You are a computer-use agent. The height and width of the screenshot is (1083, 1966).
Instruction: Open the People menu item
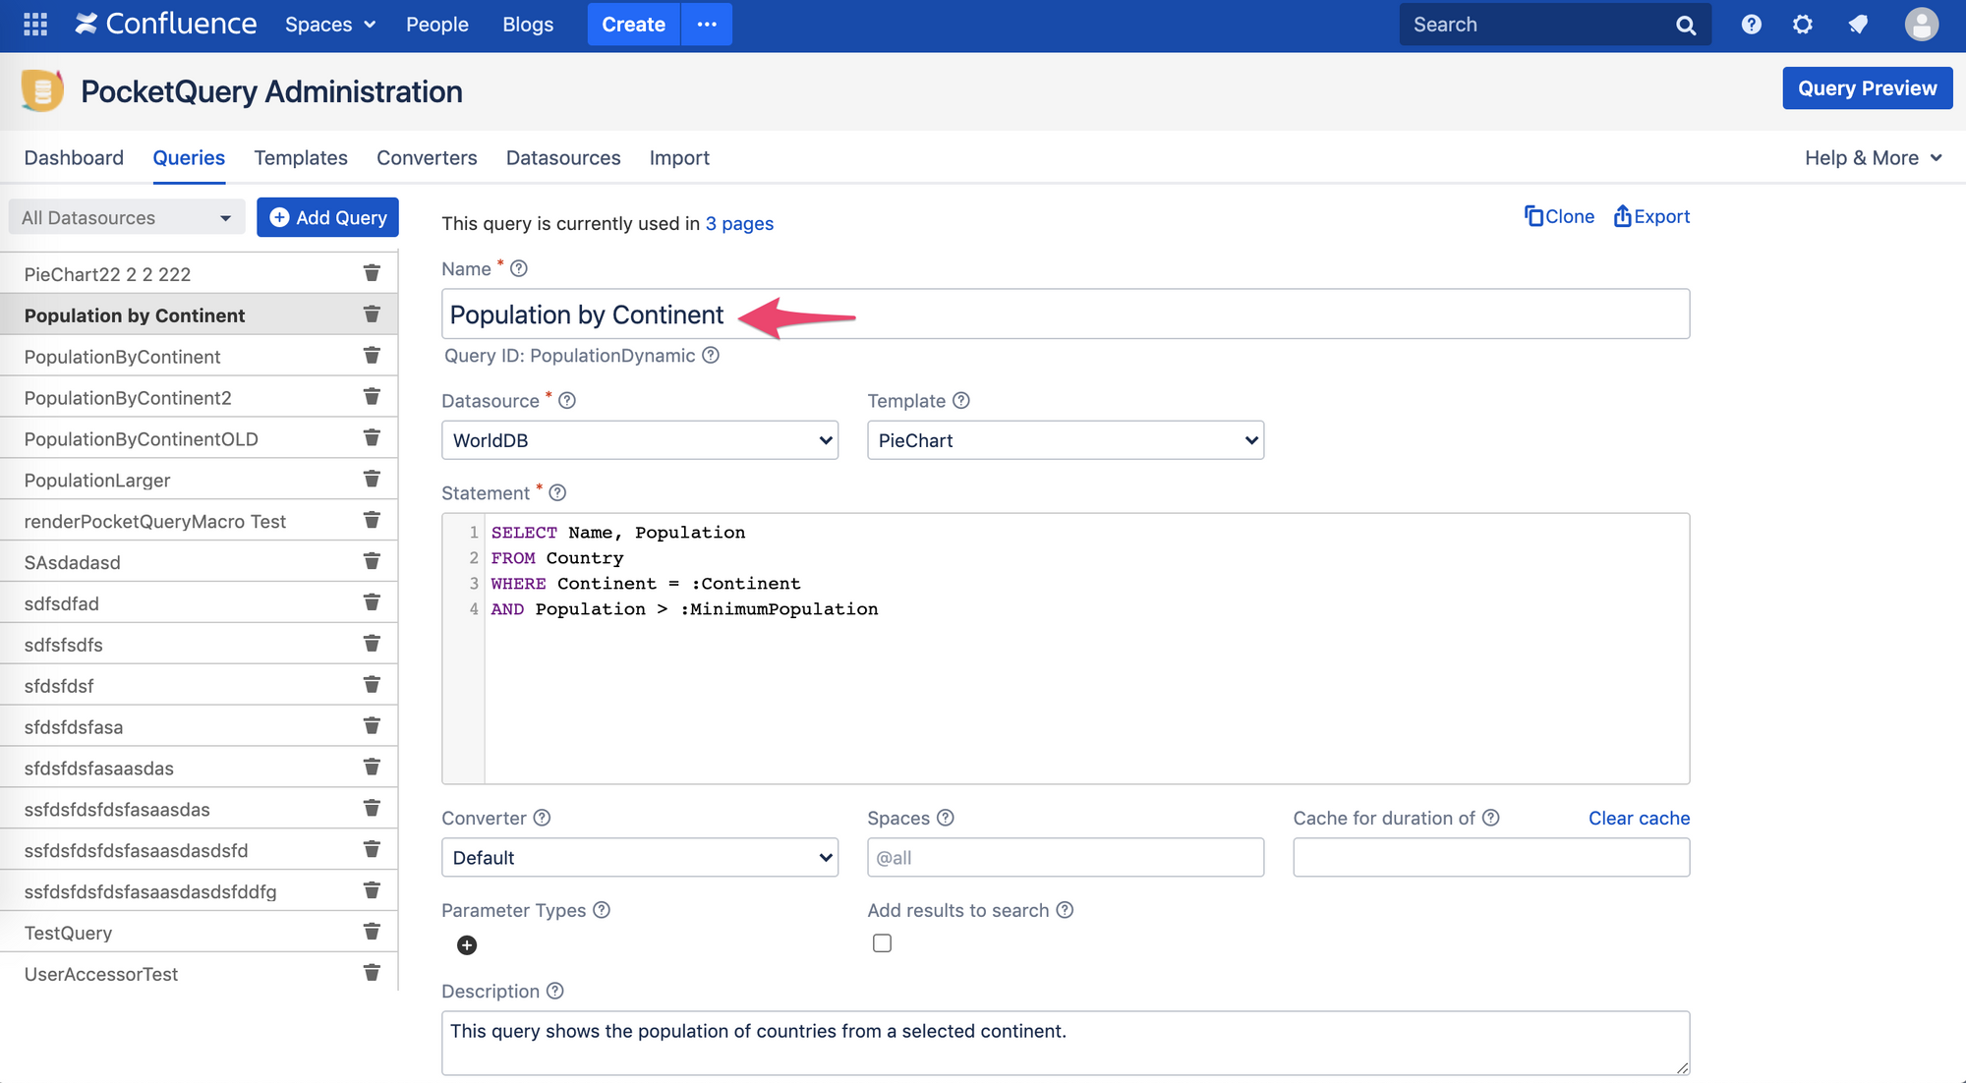pyautogui.click(x=437, y=25)
